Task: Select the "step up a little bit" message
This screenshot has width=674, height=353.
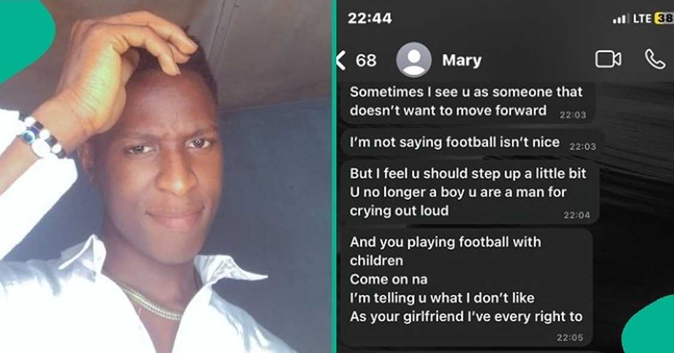Action: 470,192
